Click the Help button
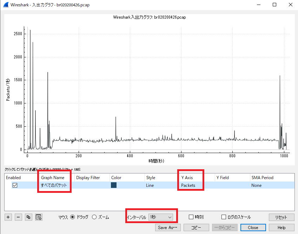Viewport: 298px width, 234px height. 282,228
